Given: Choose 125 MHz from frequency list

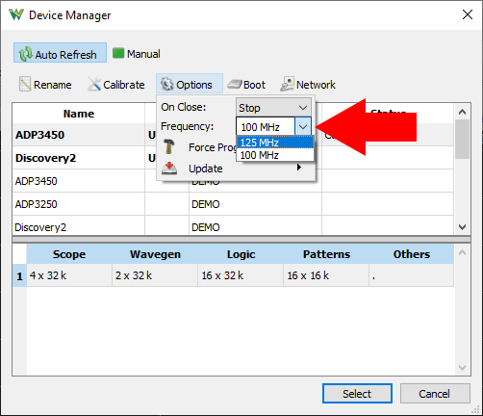Looking at the screenshot, I should pos(275,143).
